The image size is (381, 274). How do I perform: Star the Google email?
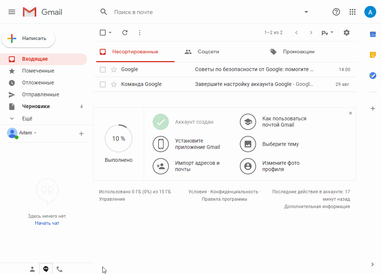pos(114,70)
